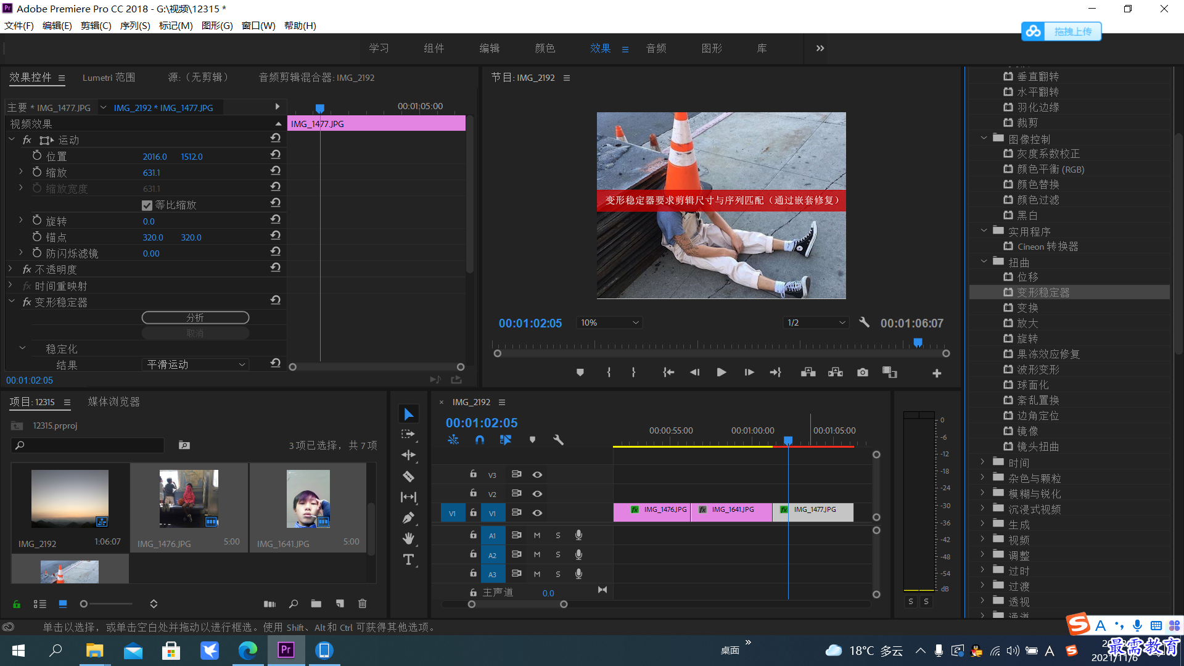Open the Lumetri Scopes tab
The image size is (1184, 666).
(109, 77)
